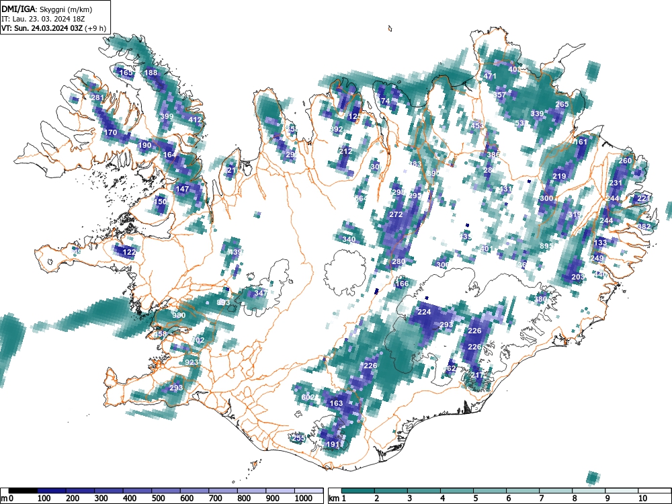Click the visibility value '260' in the east
672x504 pixels.
(x=625, y=161)
